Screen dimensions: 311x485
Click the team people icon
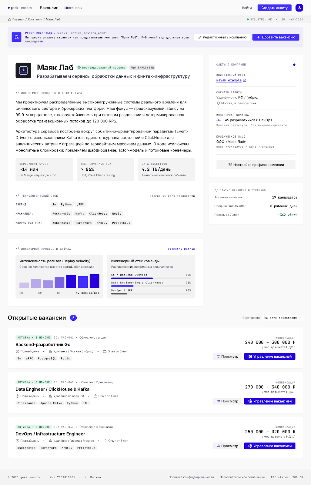(x=219, y=120)
